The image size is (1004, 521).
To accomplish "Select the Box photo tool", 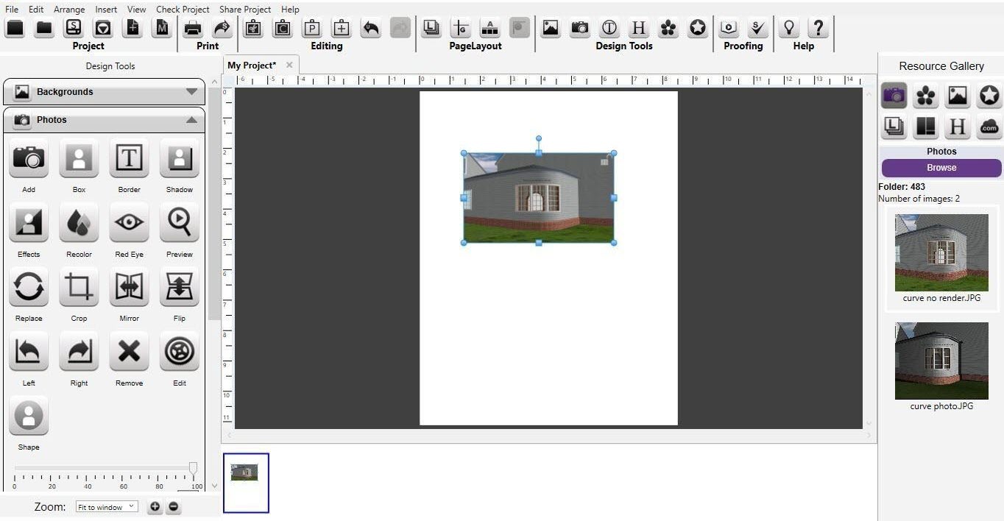I will click(79, 157).
